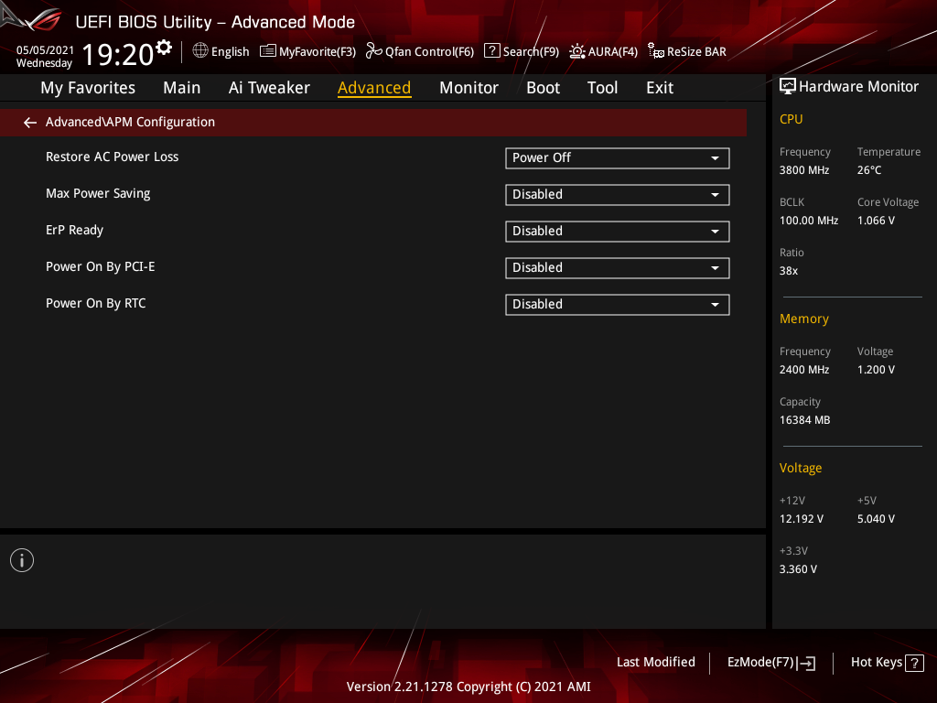The height and width of the screenshot is (703, 937).
Task: Click Version 2.21.1278 copyright text
Action: coord(468,687)
